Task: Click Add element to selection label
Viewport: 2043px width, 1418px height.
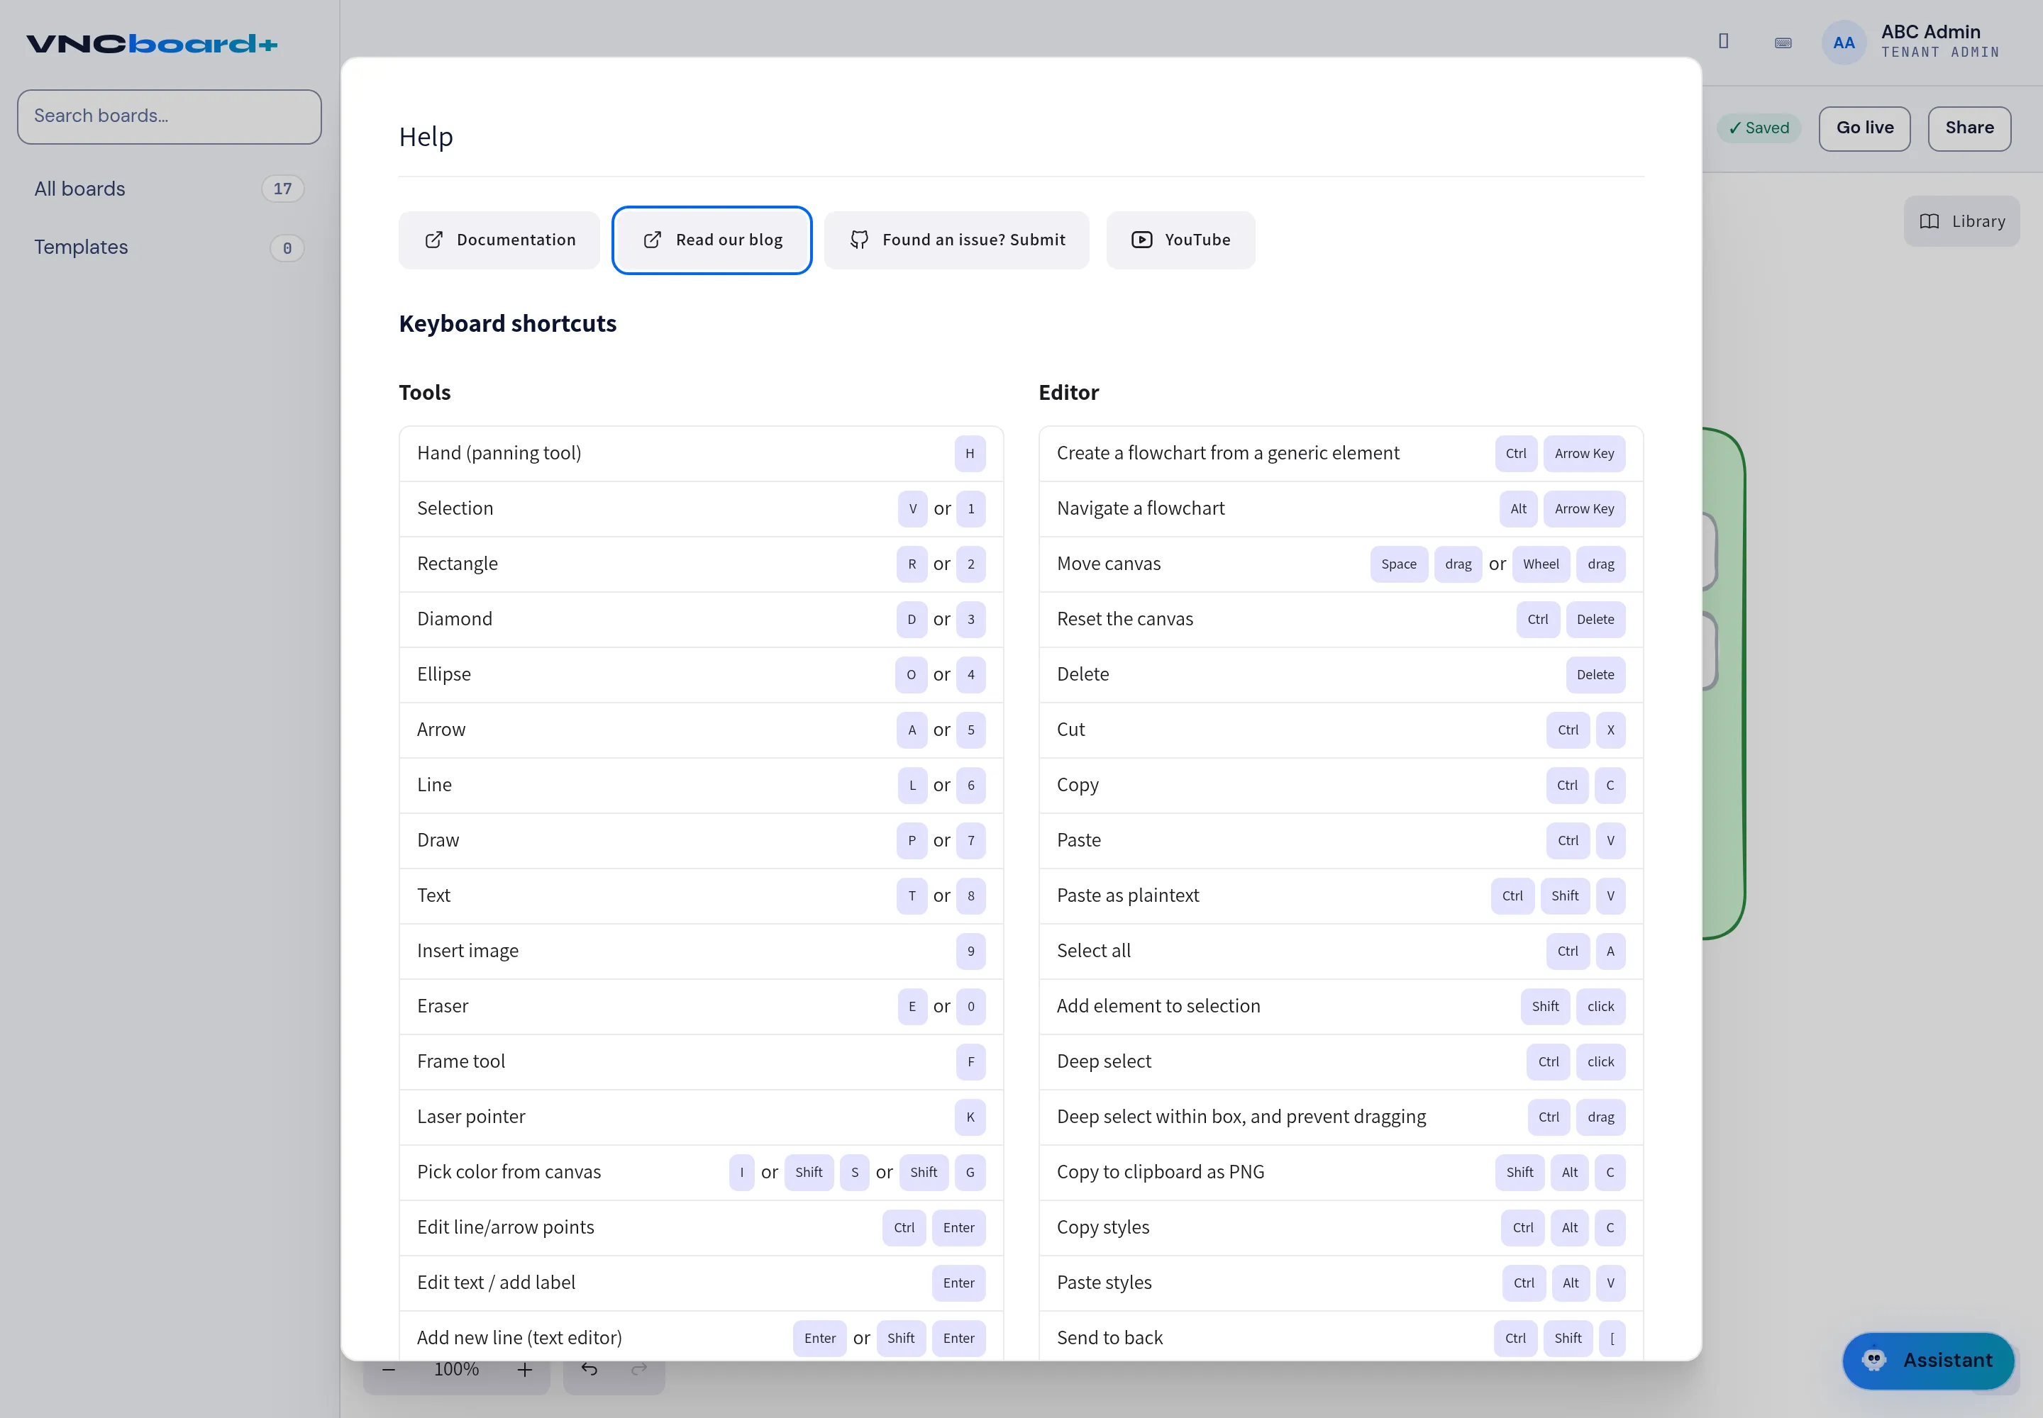Action: coord(1158,1006)
